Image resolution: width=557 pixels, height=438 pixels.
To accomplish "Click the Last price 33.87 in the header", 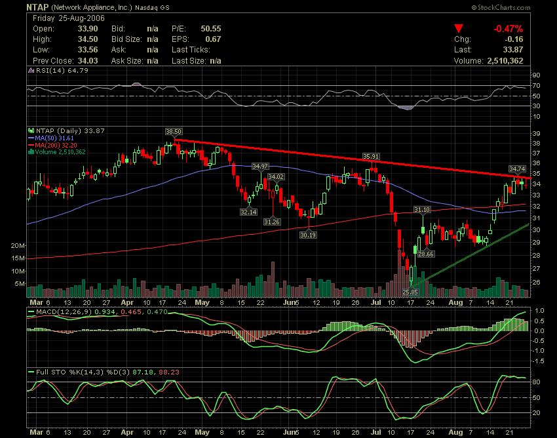I will [x=513, y=50].
